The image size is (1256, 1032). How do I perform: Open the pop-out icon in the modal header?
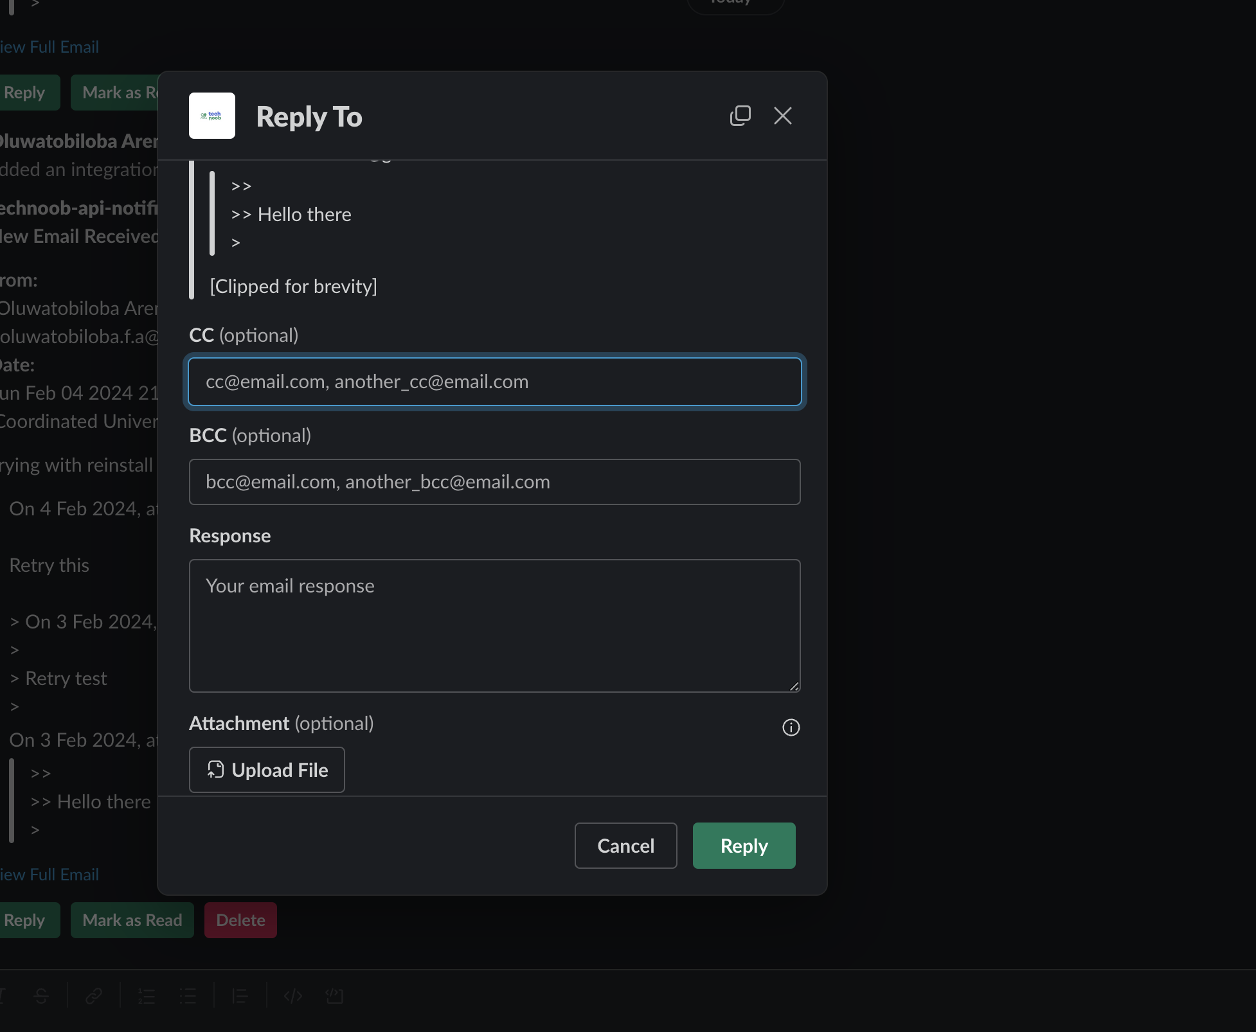coord(740,116)
